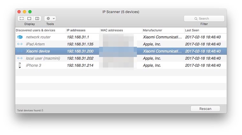This screenshot has width=242, height=135.
Task: Click the local user (macmini) connection icon
Action: click(20, 58)
